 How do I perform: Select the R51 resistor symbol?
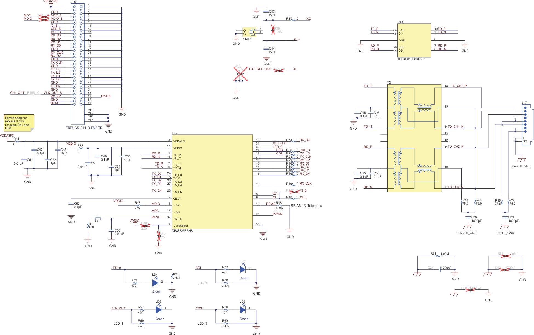[438, 256]
